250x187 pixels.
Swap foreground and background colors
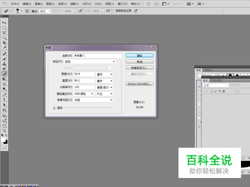pyautogui.click(x=6, y=135)
